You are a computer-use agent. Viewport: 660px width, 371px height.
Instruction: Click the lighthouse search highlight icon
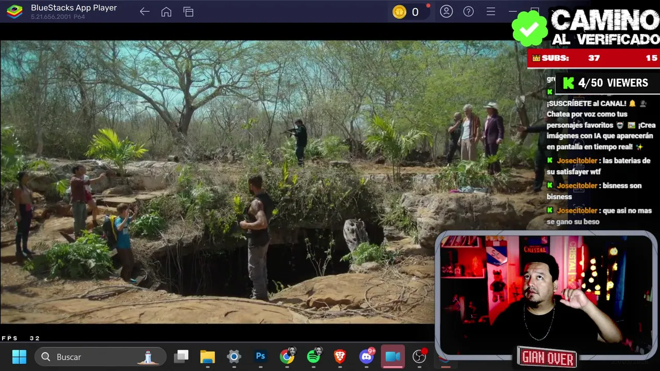pos(148,357)
